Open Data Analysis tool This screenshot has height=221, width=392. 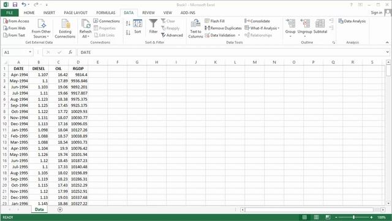pyautogui.click(x=352, y=21)
